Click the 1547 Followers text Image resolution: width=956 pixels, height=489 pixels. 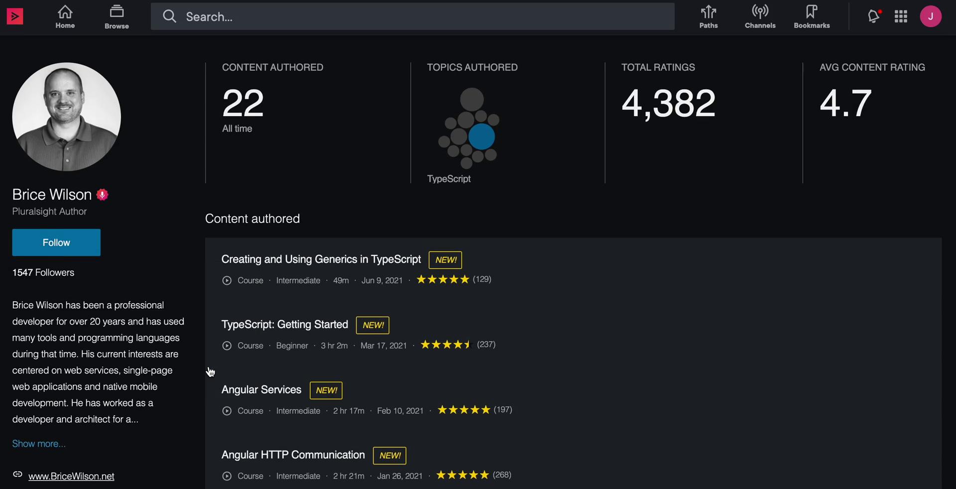[43, 273]
